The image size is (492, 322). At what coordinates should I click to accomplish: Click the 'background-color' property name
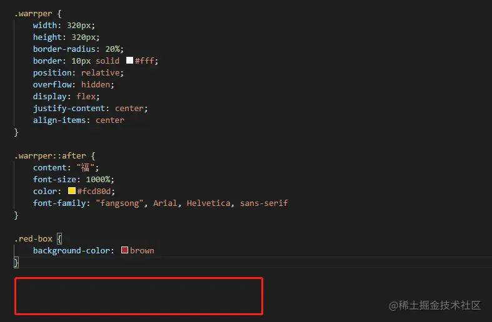(x=71, y=251)
